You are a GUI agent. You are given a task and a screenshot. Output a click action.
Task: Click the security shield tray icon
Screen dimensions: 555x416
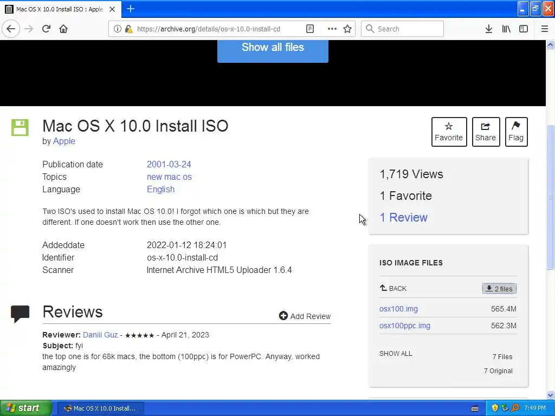495,408
